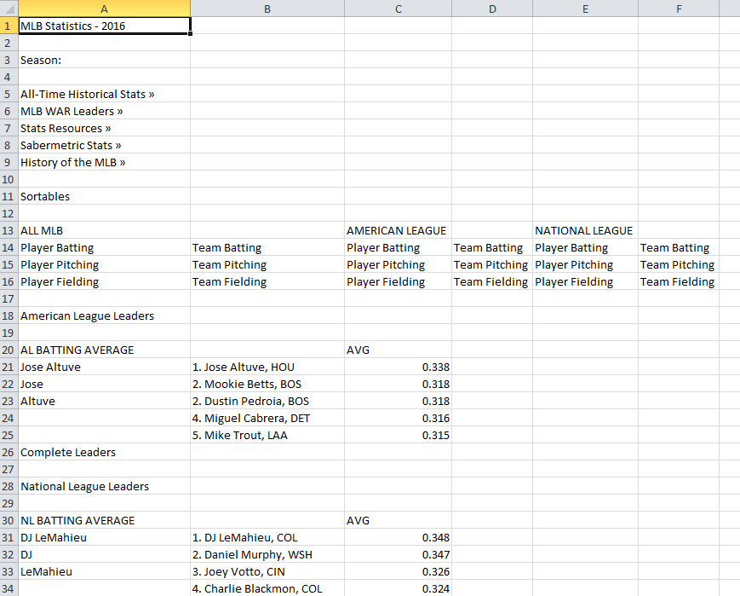Click the 0.338 value cell
The width and height of the screenshot is (740, 596).
[398, 367]
